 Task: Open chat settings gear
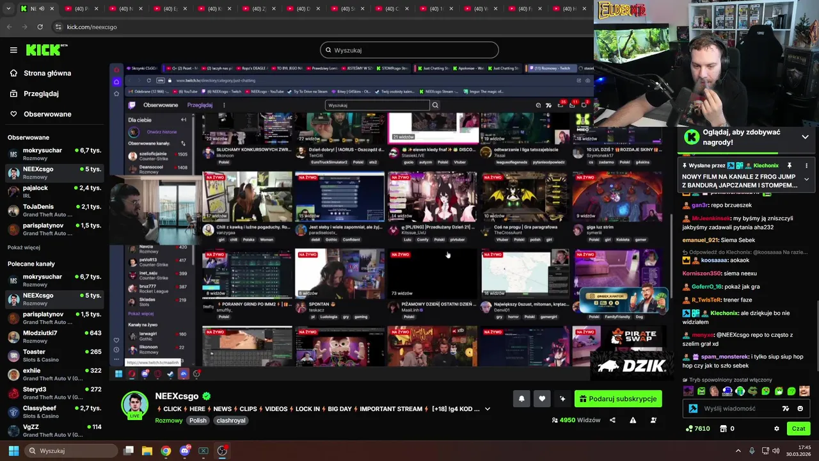777,428
